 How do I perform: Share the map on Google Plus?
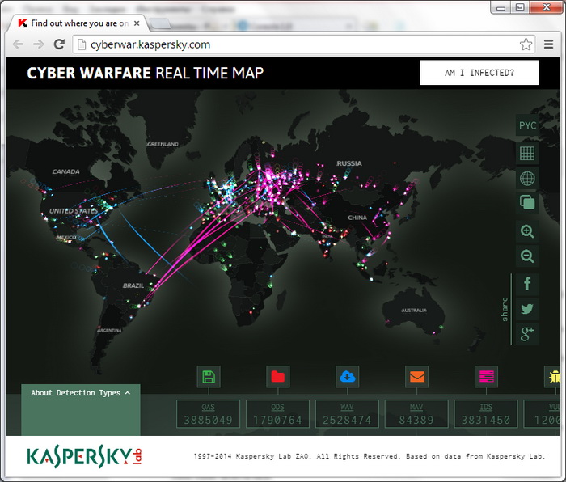(x=527, y=334)
